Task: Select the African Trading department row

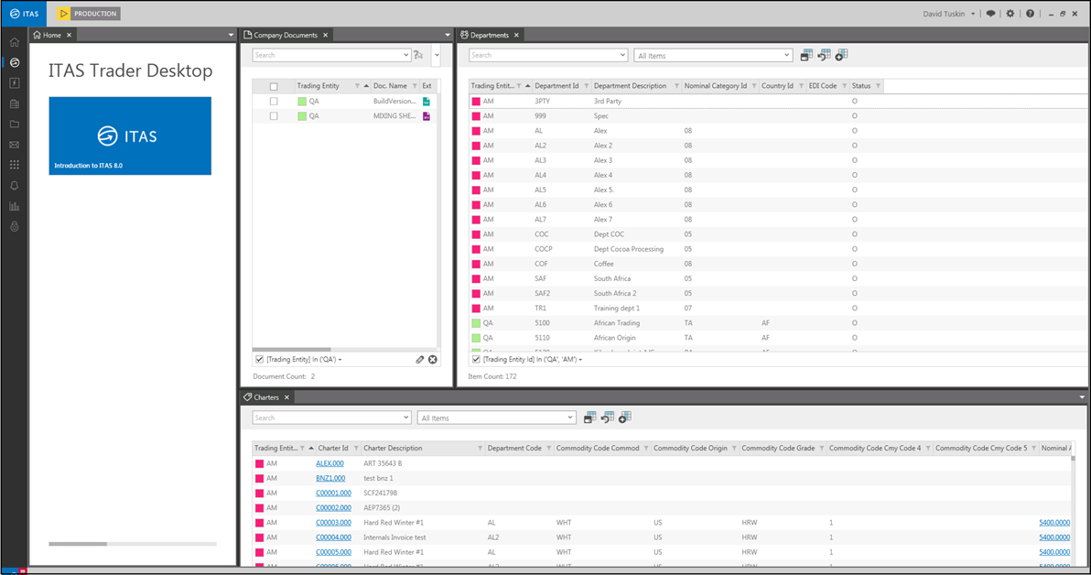Action: click(777, 323)
